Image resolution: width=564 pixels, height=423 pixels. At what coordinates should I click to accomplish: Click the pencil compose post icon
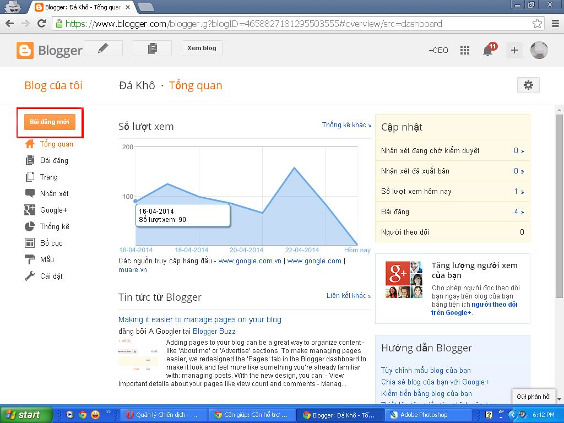click(103, 48)
